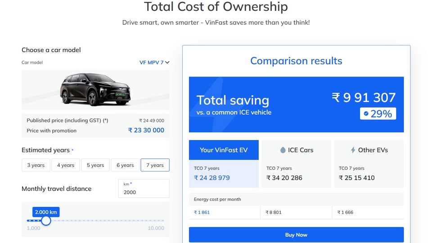Click the monthly km input field
The image size is (432, 243).
click(x=144, y=189)
